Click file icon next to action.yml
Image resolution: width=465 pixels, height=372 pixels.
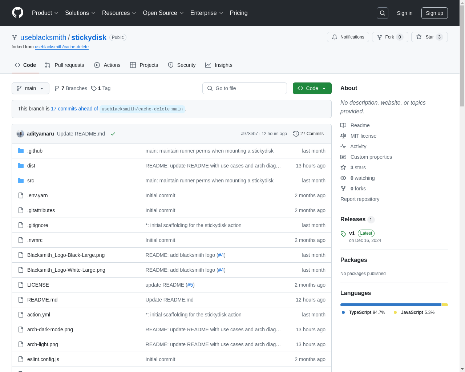pos(21,315)
